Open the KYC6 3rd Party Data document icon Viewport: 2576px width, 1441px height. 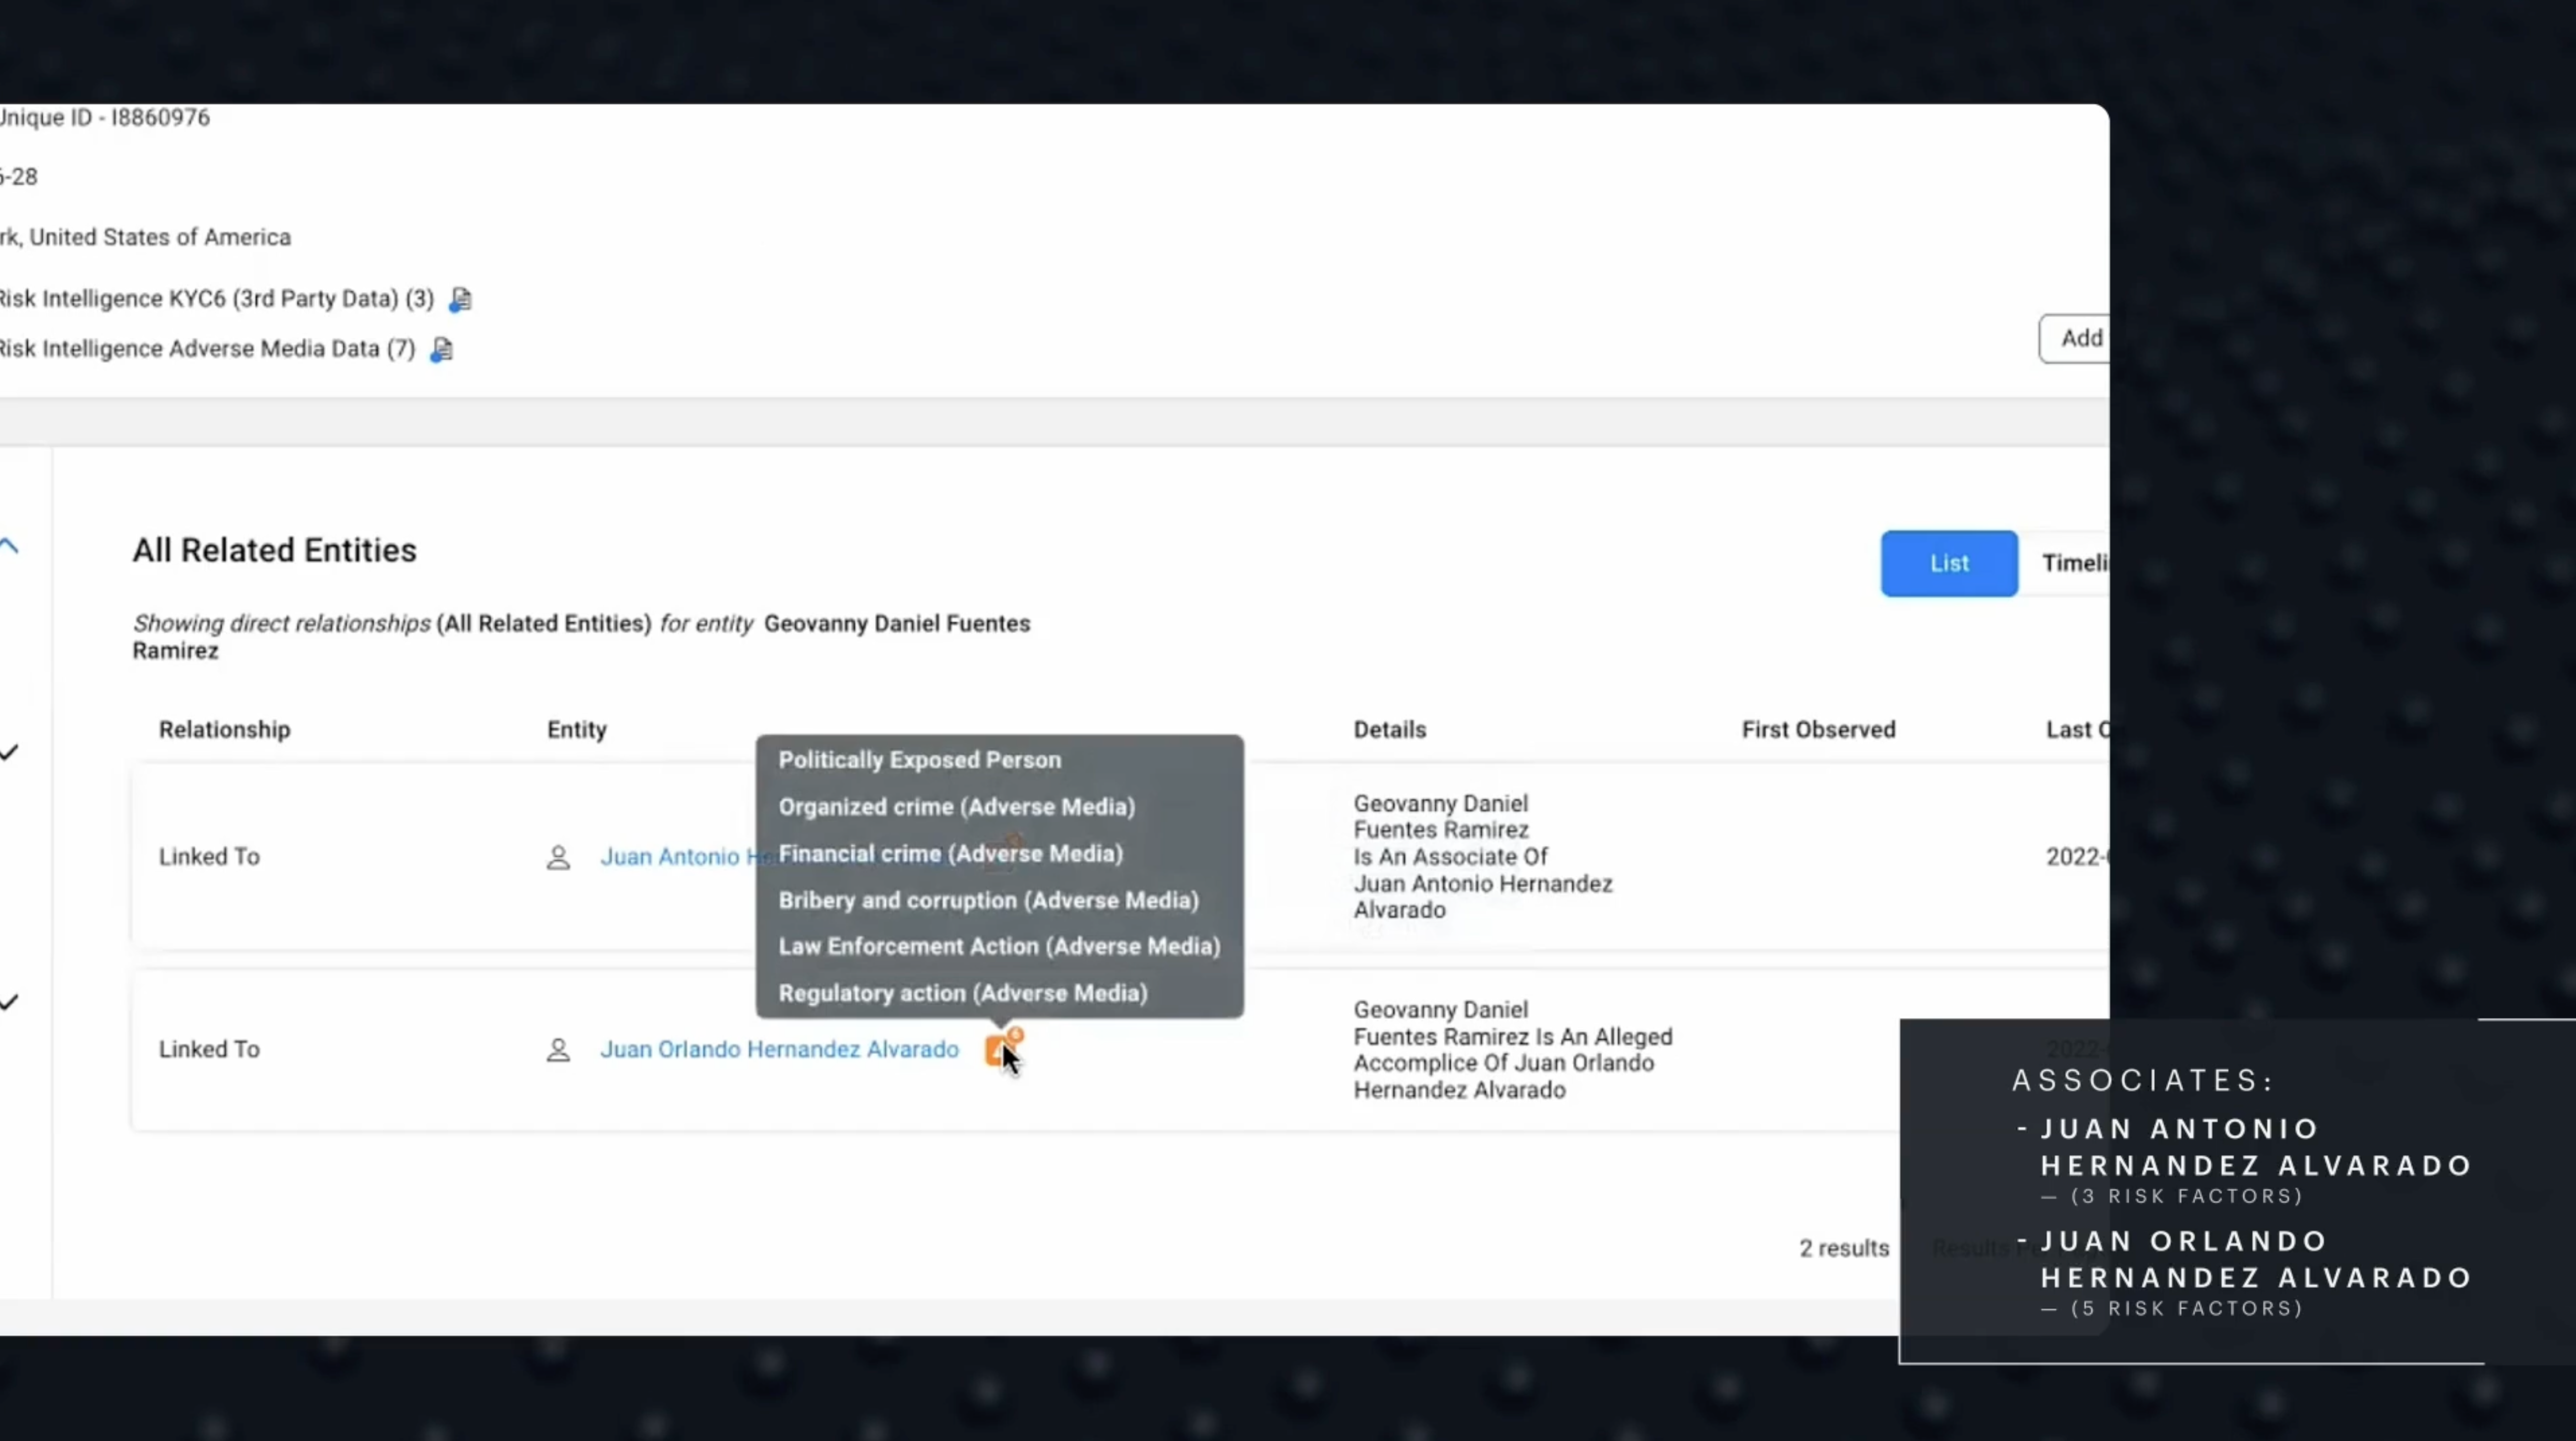pyautogui.click(x=460, y=299)
